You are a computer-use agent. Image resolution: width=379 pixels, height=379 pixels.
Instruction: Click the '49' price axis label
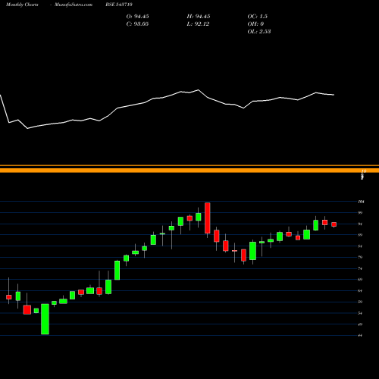(x=360, y=324)
